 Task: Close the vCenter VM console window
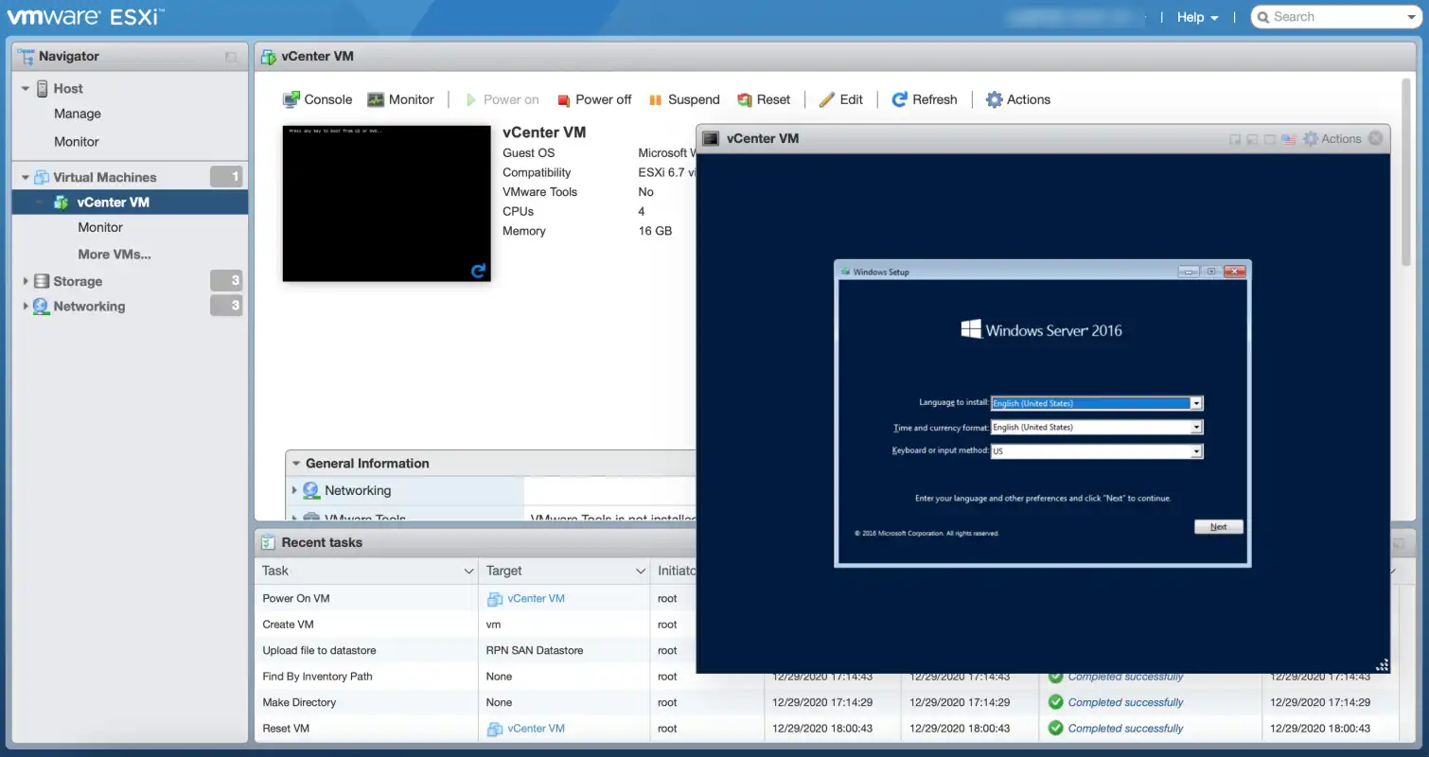point(1375,138)
